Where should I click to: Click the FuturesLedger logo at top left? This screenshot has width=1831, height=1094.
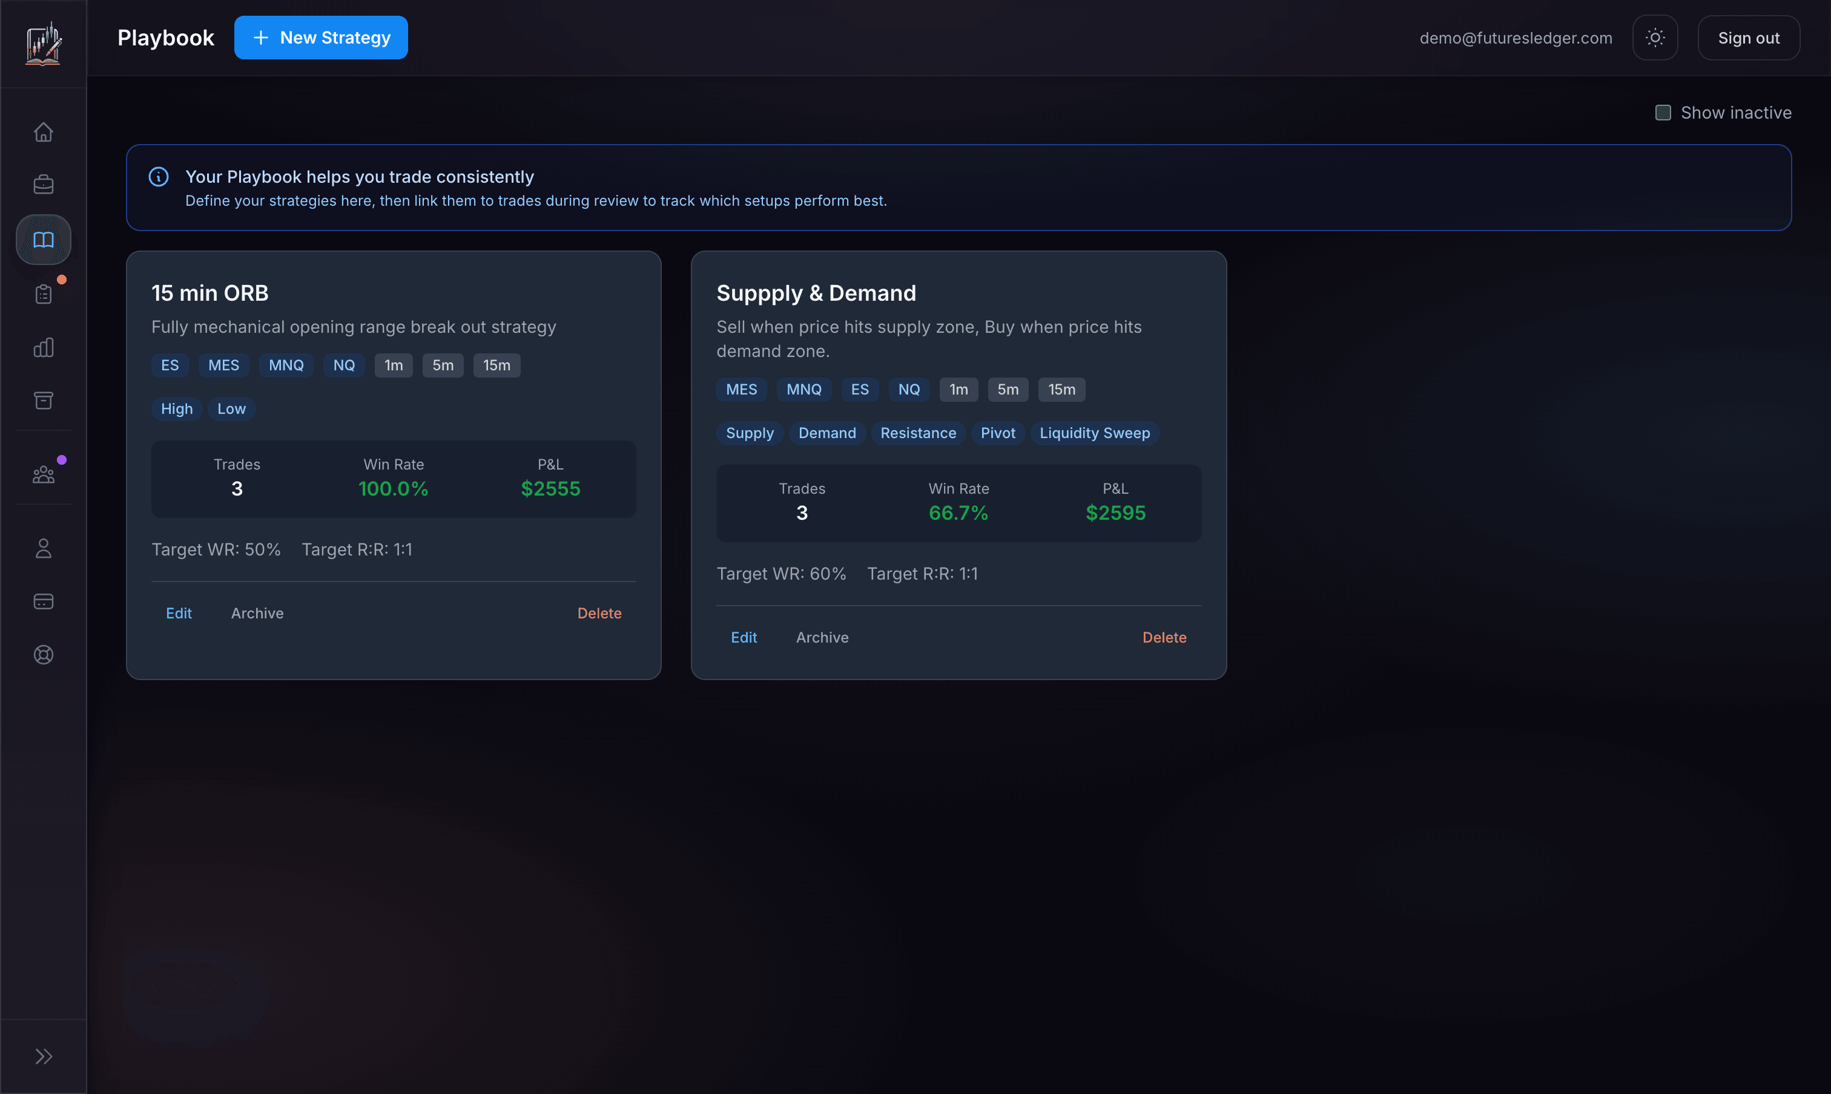[44, 44]
